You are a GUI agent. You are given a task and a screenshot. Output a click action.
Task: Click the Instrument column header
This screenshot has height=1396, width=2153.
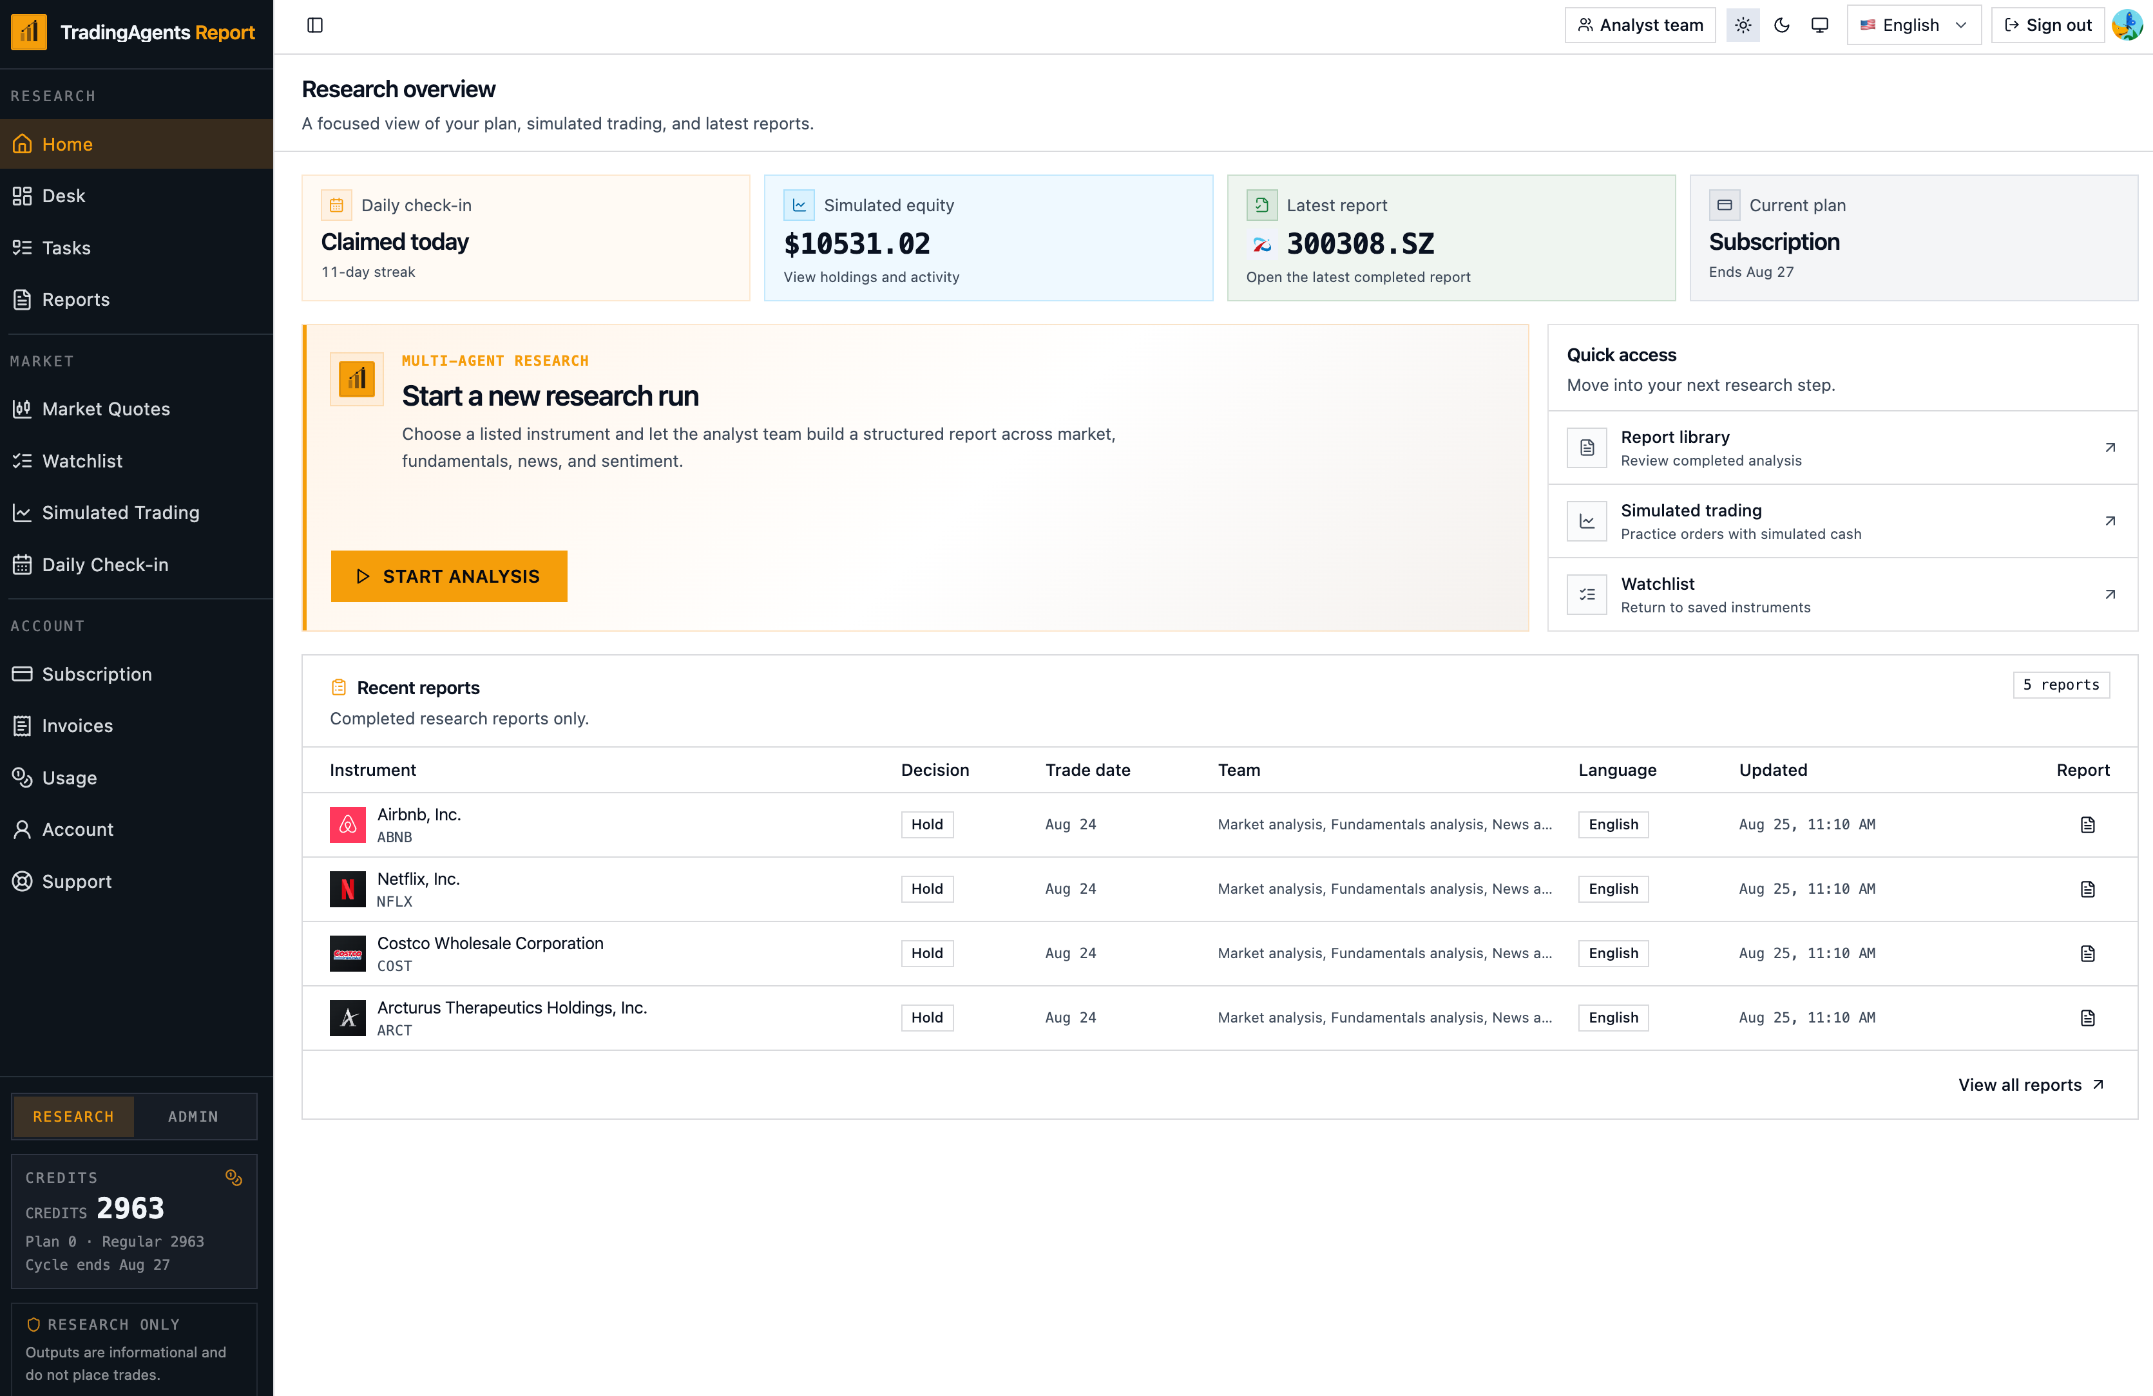[x=373, y=770]
